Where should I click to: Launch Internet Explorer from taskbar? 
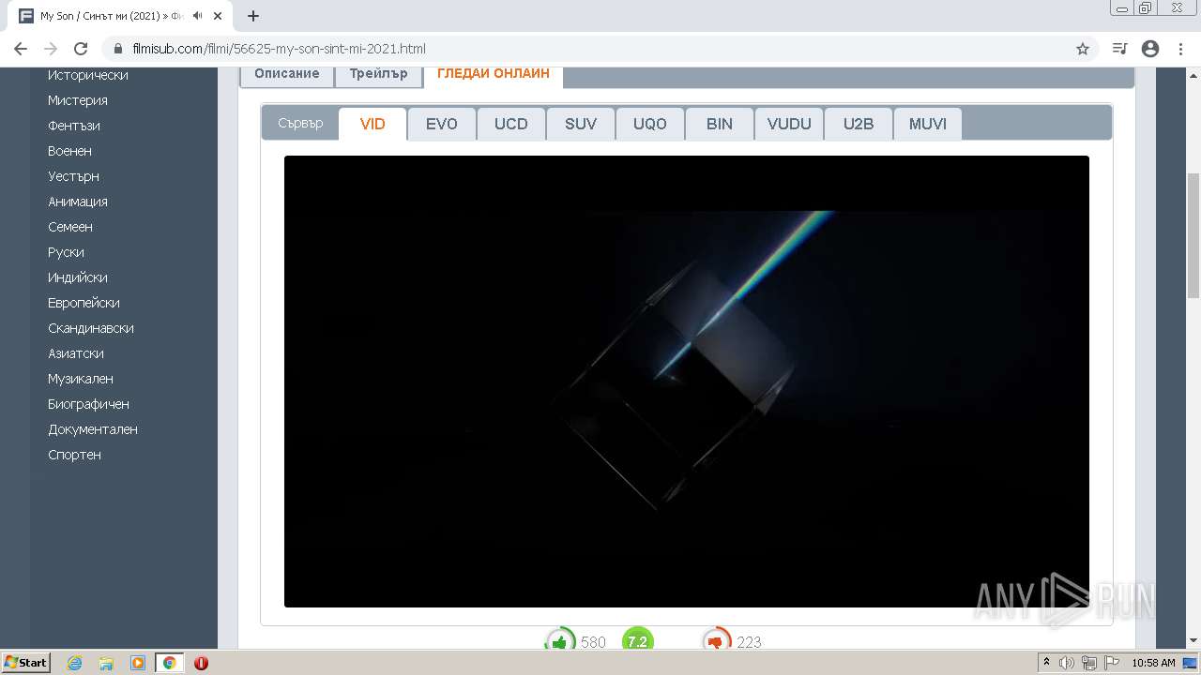[75, 662]
